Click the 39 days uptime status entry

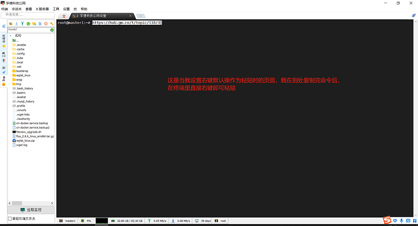[203, 221]
